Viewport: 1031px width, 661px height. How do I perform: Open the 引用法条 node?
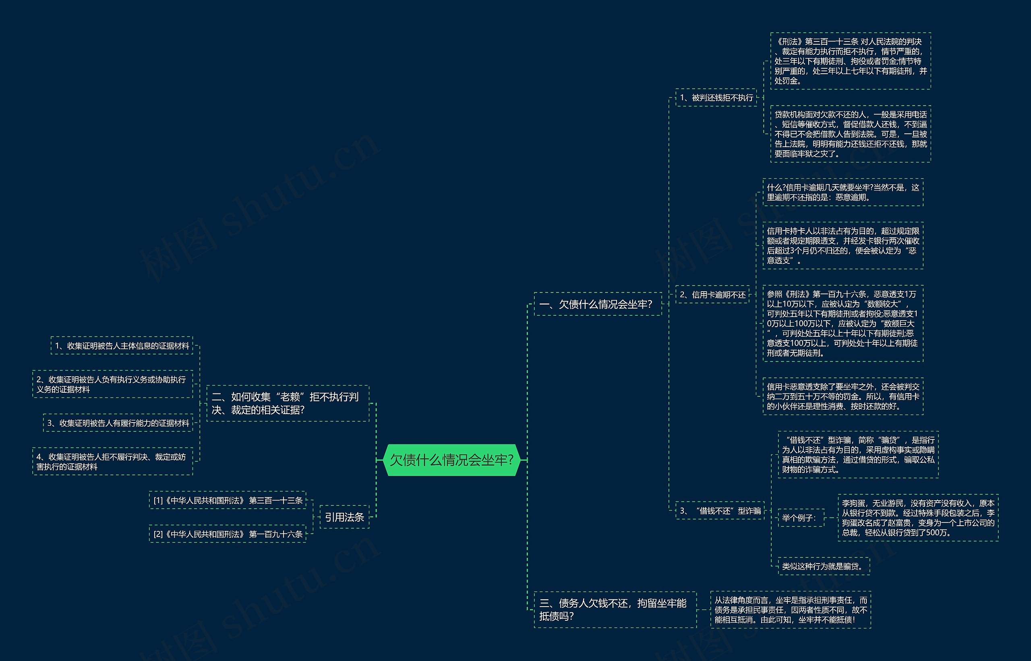click(x=344, y=517)
